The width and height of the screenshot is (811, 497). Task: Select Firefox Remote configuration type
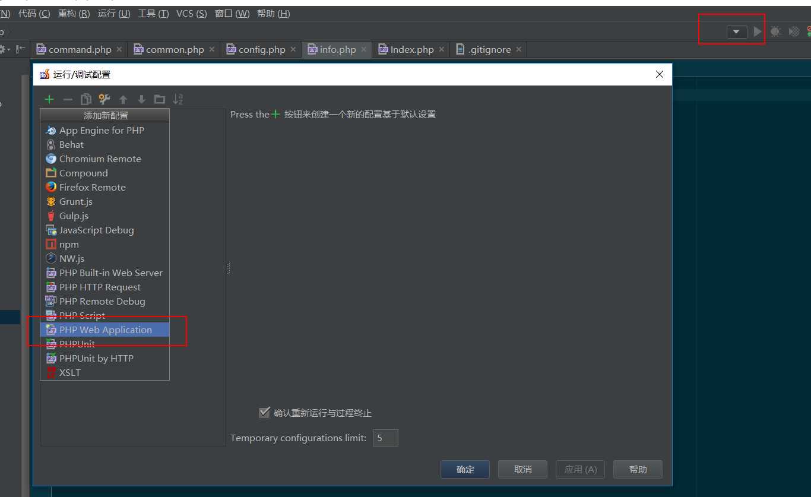point(105,187)
